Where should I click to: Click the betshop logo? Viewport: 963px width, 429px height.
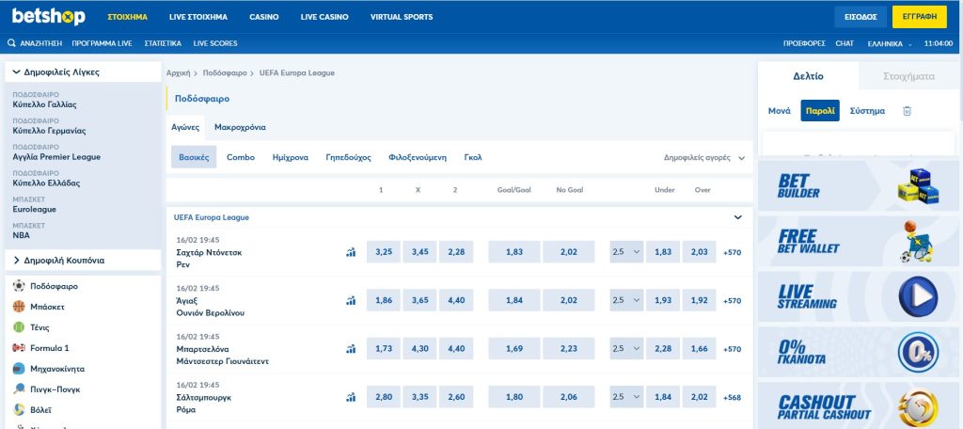tap(49, 17)
